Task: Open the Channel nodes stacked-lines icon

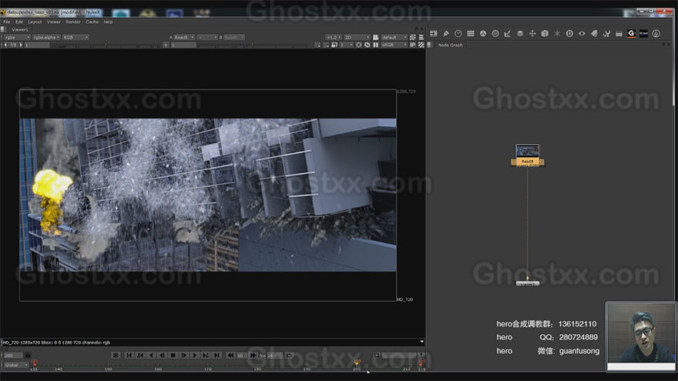Action: (471, 34)
